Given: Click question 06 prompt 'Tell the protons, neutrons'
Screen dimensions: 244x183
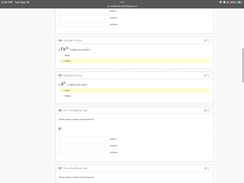Looking at the screenshot, I should point(76,120).
